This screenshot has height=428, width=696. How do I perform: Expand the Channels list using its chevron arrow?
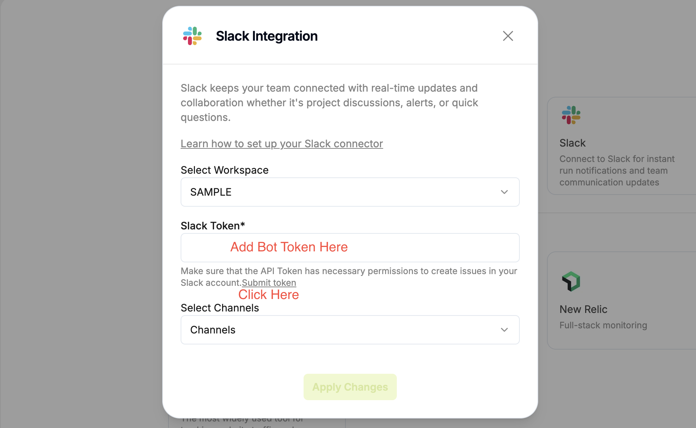pos(504,330)
